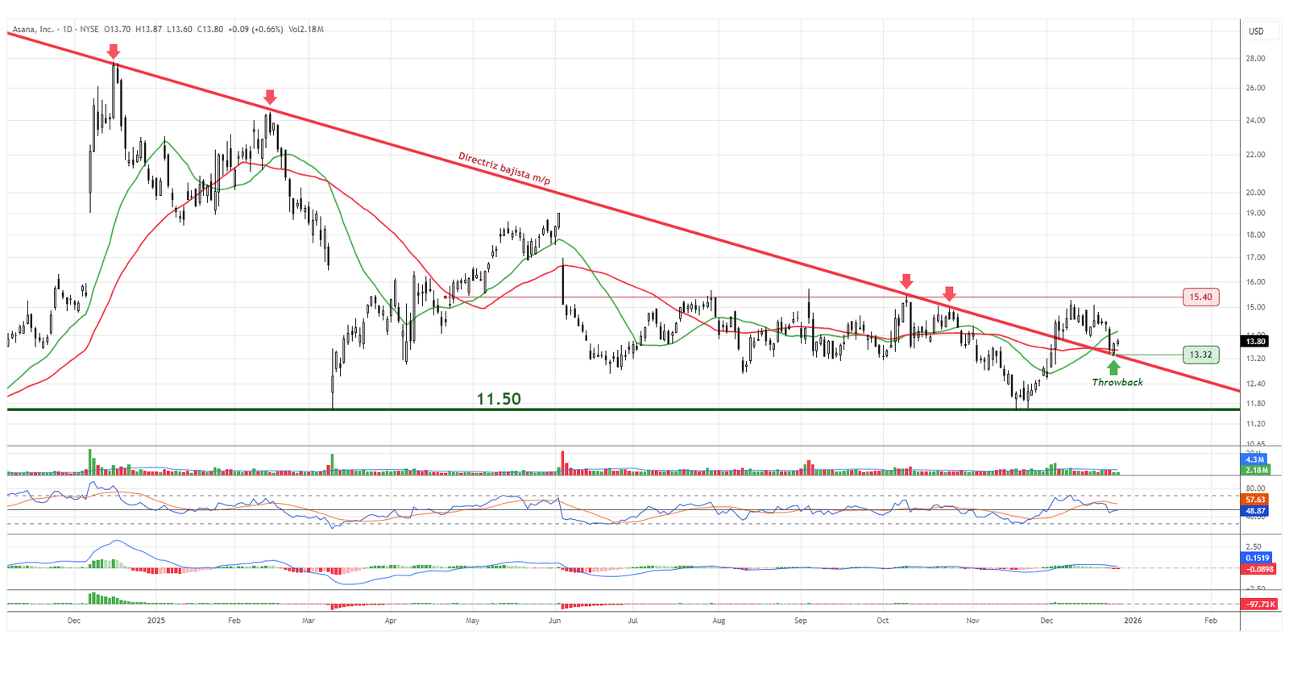Click the blue 4.3M volume label
Screen dimensions: 1289x673
(x=1256, y=459)
